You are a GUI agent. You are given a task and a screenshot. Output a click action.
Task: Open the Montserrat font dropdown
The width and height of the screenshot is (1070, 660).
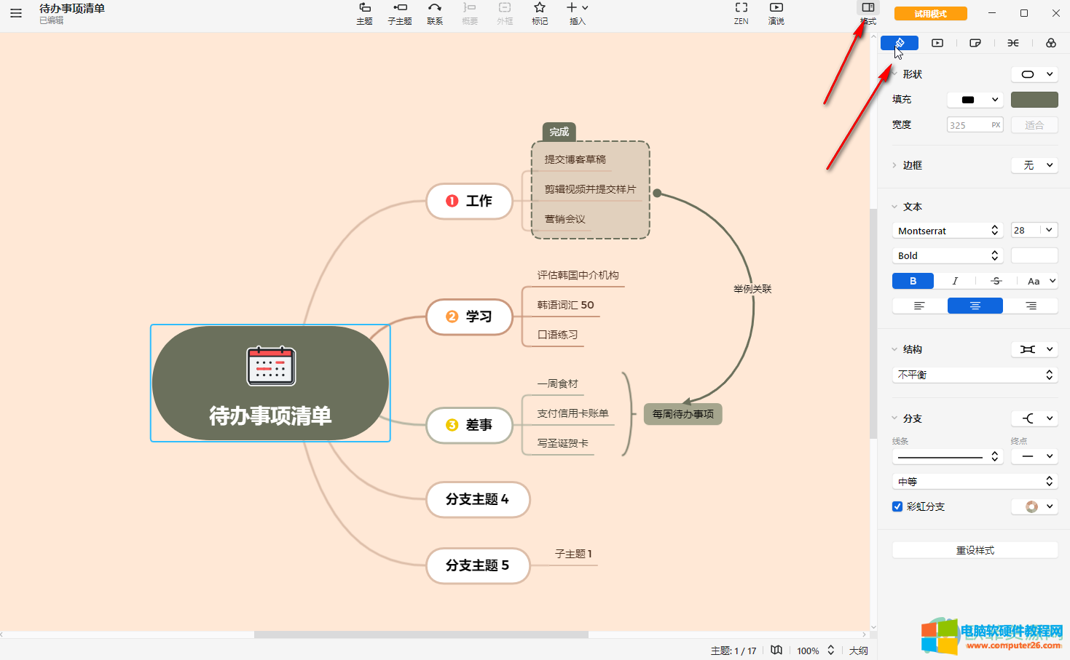point(948,231)
